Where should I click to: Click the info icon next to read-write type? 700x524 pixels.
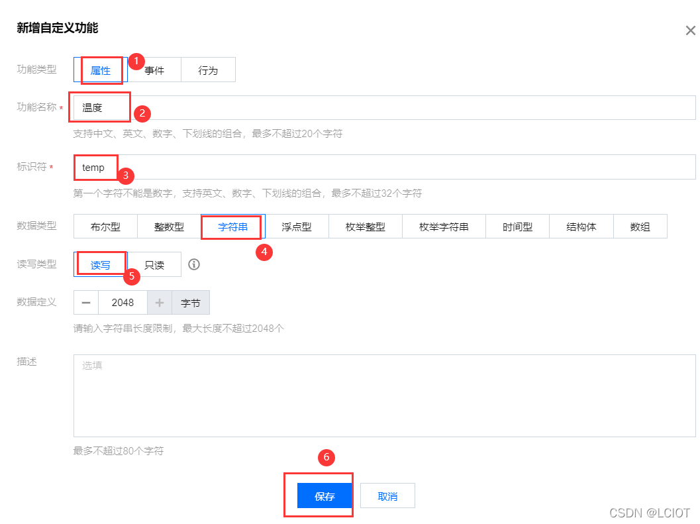point(193,264)
